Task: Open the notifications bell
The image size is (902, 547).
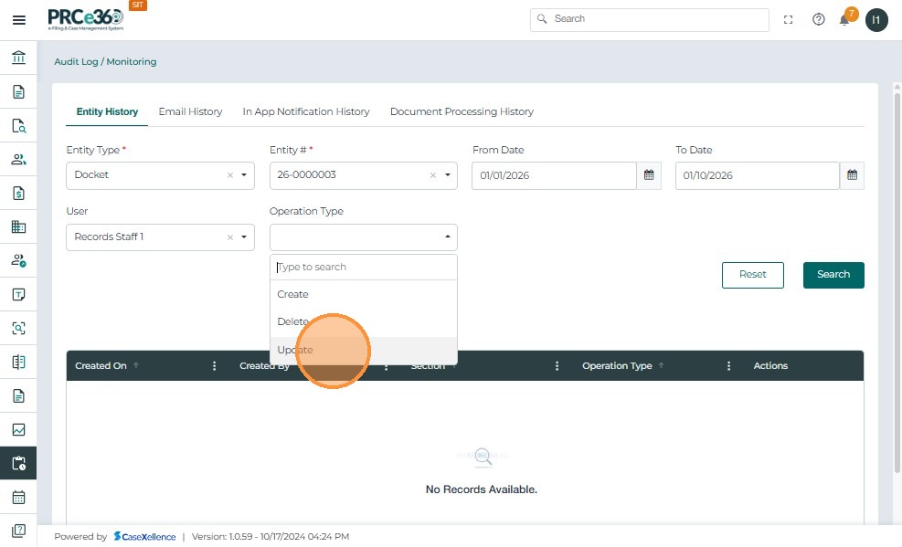Action: (x=844, y=20)
